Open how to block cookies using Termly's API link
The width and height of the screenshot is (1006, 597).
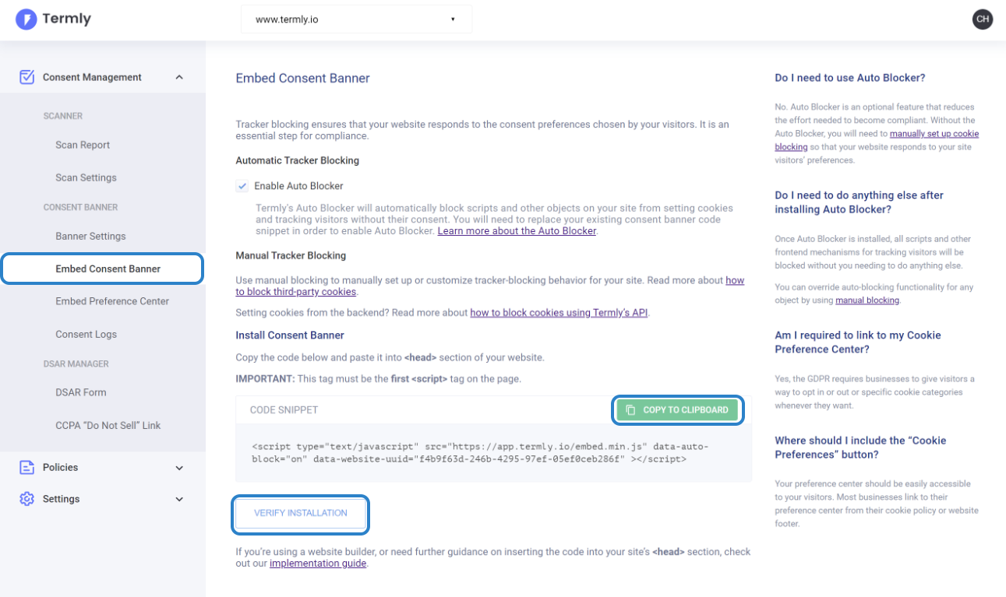tap(559, 313)
